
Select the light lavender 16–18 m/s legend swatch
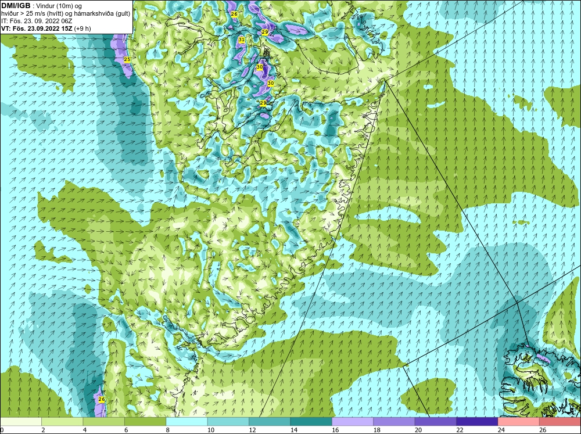tap(353, 421)
